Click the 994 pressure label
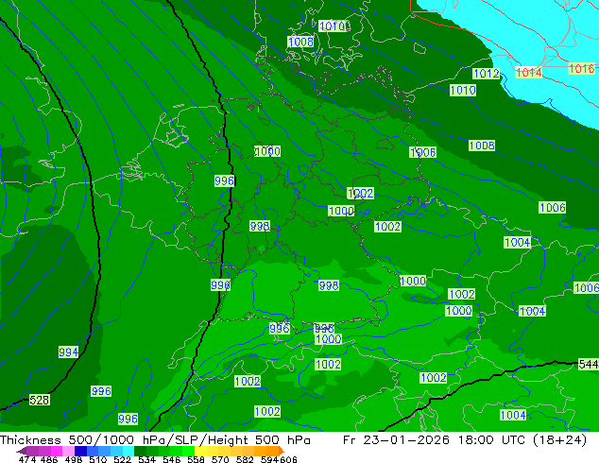 tap(68, 352)
